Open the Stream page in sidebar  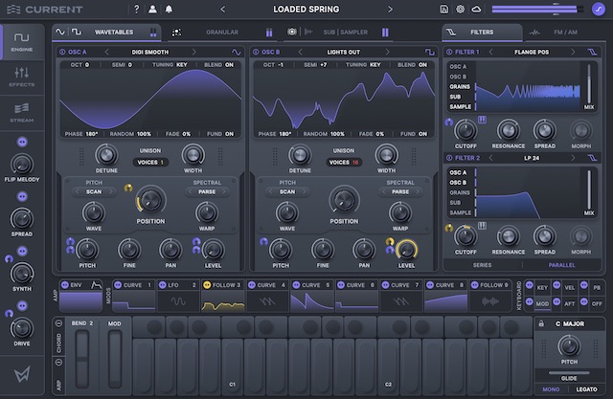pos(20,113)
